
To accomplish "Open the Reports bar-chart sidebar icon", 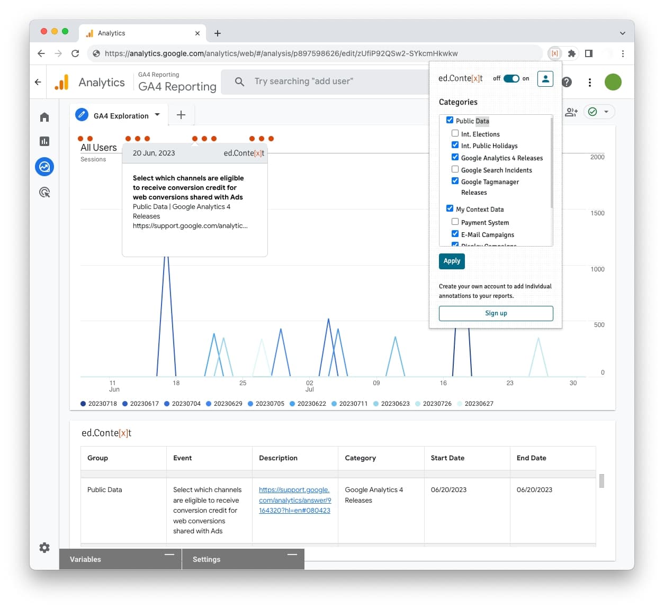I will click(44, 141).
